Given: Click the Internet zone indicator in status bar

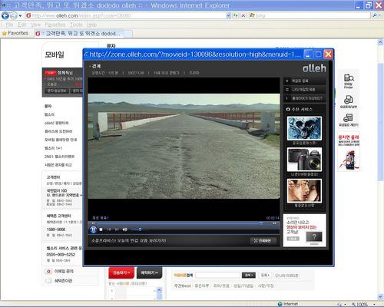Looking at the screenshot, I should (288, 304).
